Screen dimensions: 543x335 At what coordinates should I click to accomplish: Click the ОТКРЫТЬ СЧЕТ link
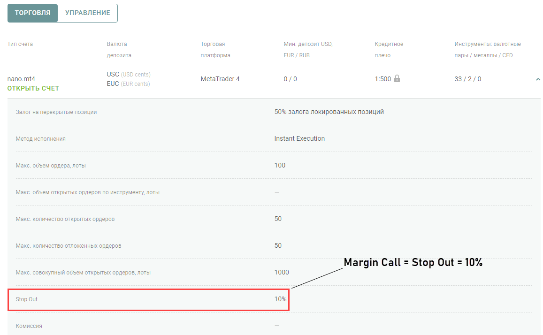pyautogui.click(x=33, y=88)
